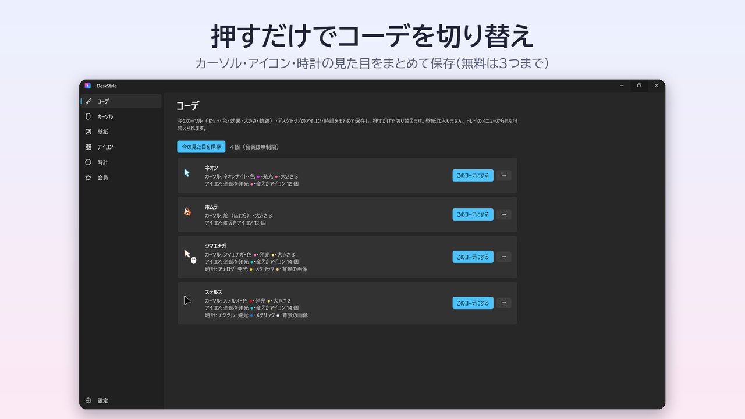The image size is (745, 419).
Task: Click the ステルス black cursor preview icon
Action: [x=187, y=300]
